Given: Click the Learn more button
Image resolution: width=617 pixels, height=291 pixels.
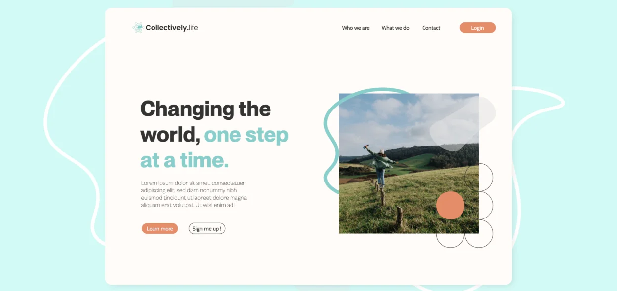Looking at the screenshot, I should (159, 228).
